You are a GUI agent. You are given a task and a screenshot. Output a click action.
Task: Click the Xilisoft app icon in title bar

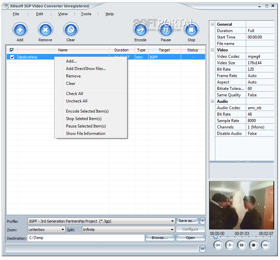tap(6, 6)
